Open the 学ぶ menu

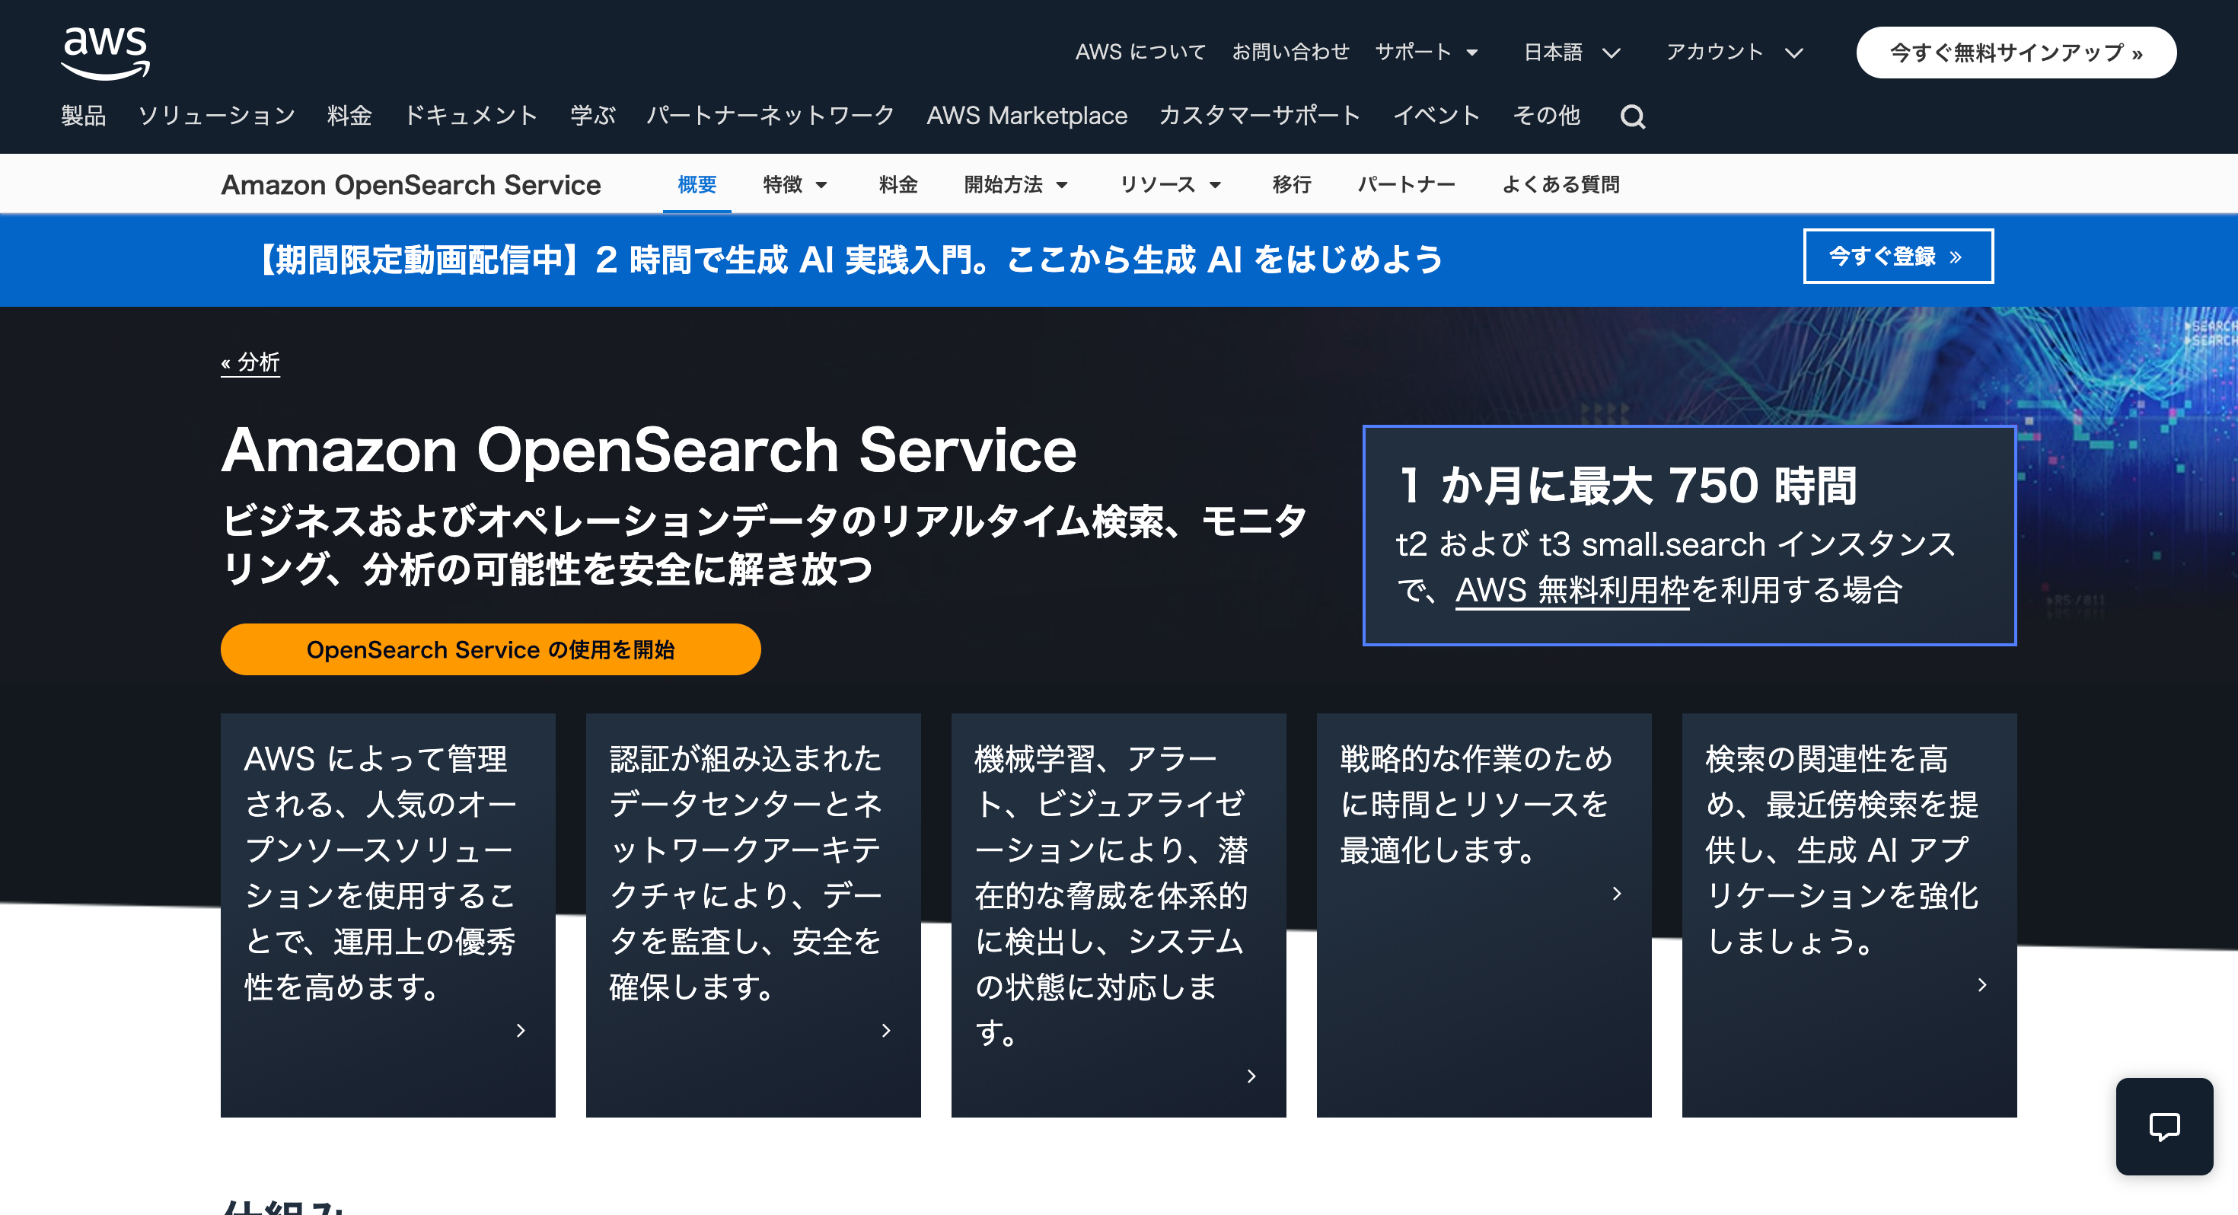click(592, 116)
